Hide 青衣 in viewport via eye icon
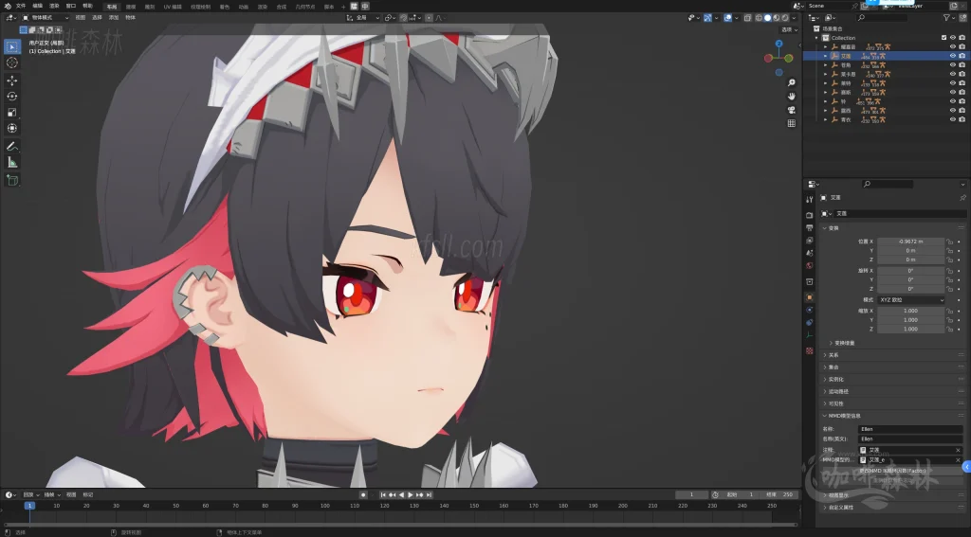Screen dimensions: 971x537 pos(952,119)
